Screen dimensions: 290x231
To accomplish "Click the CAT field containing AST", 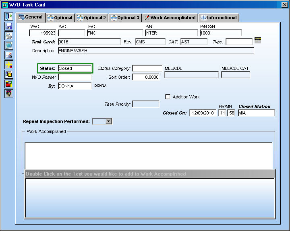I will [194, 42].
